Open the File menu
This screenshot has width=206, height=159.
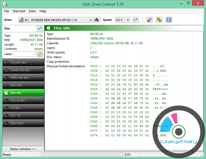[x=6, y=11]
